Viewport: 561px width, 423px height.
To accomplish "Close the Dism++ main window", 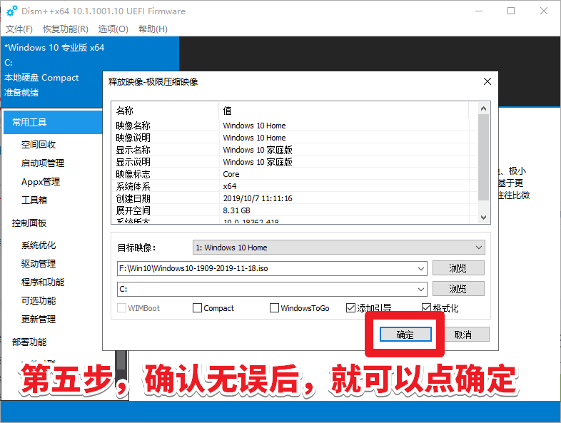I will 543,11.
